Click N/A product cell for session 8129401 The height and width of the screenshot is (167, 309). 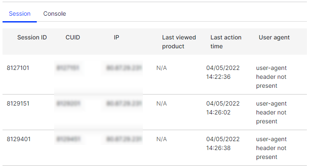pos(161,139)
